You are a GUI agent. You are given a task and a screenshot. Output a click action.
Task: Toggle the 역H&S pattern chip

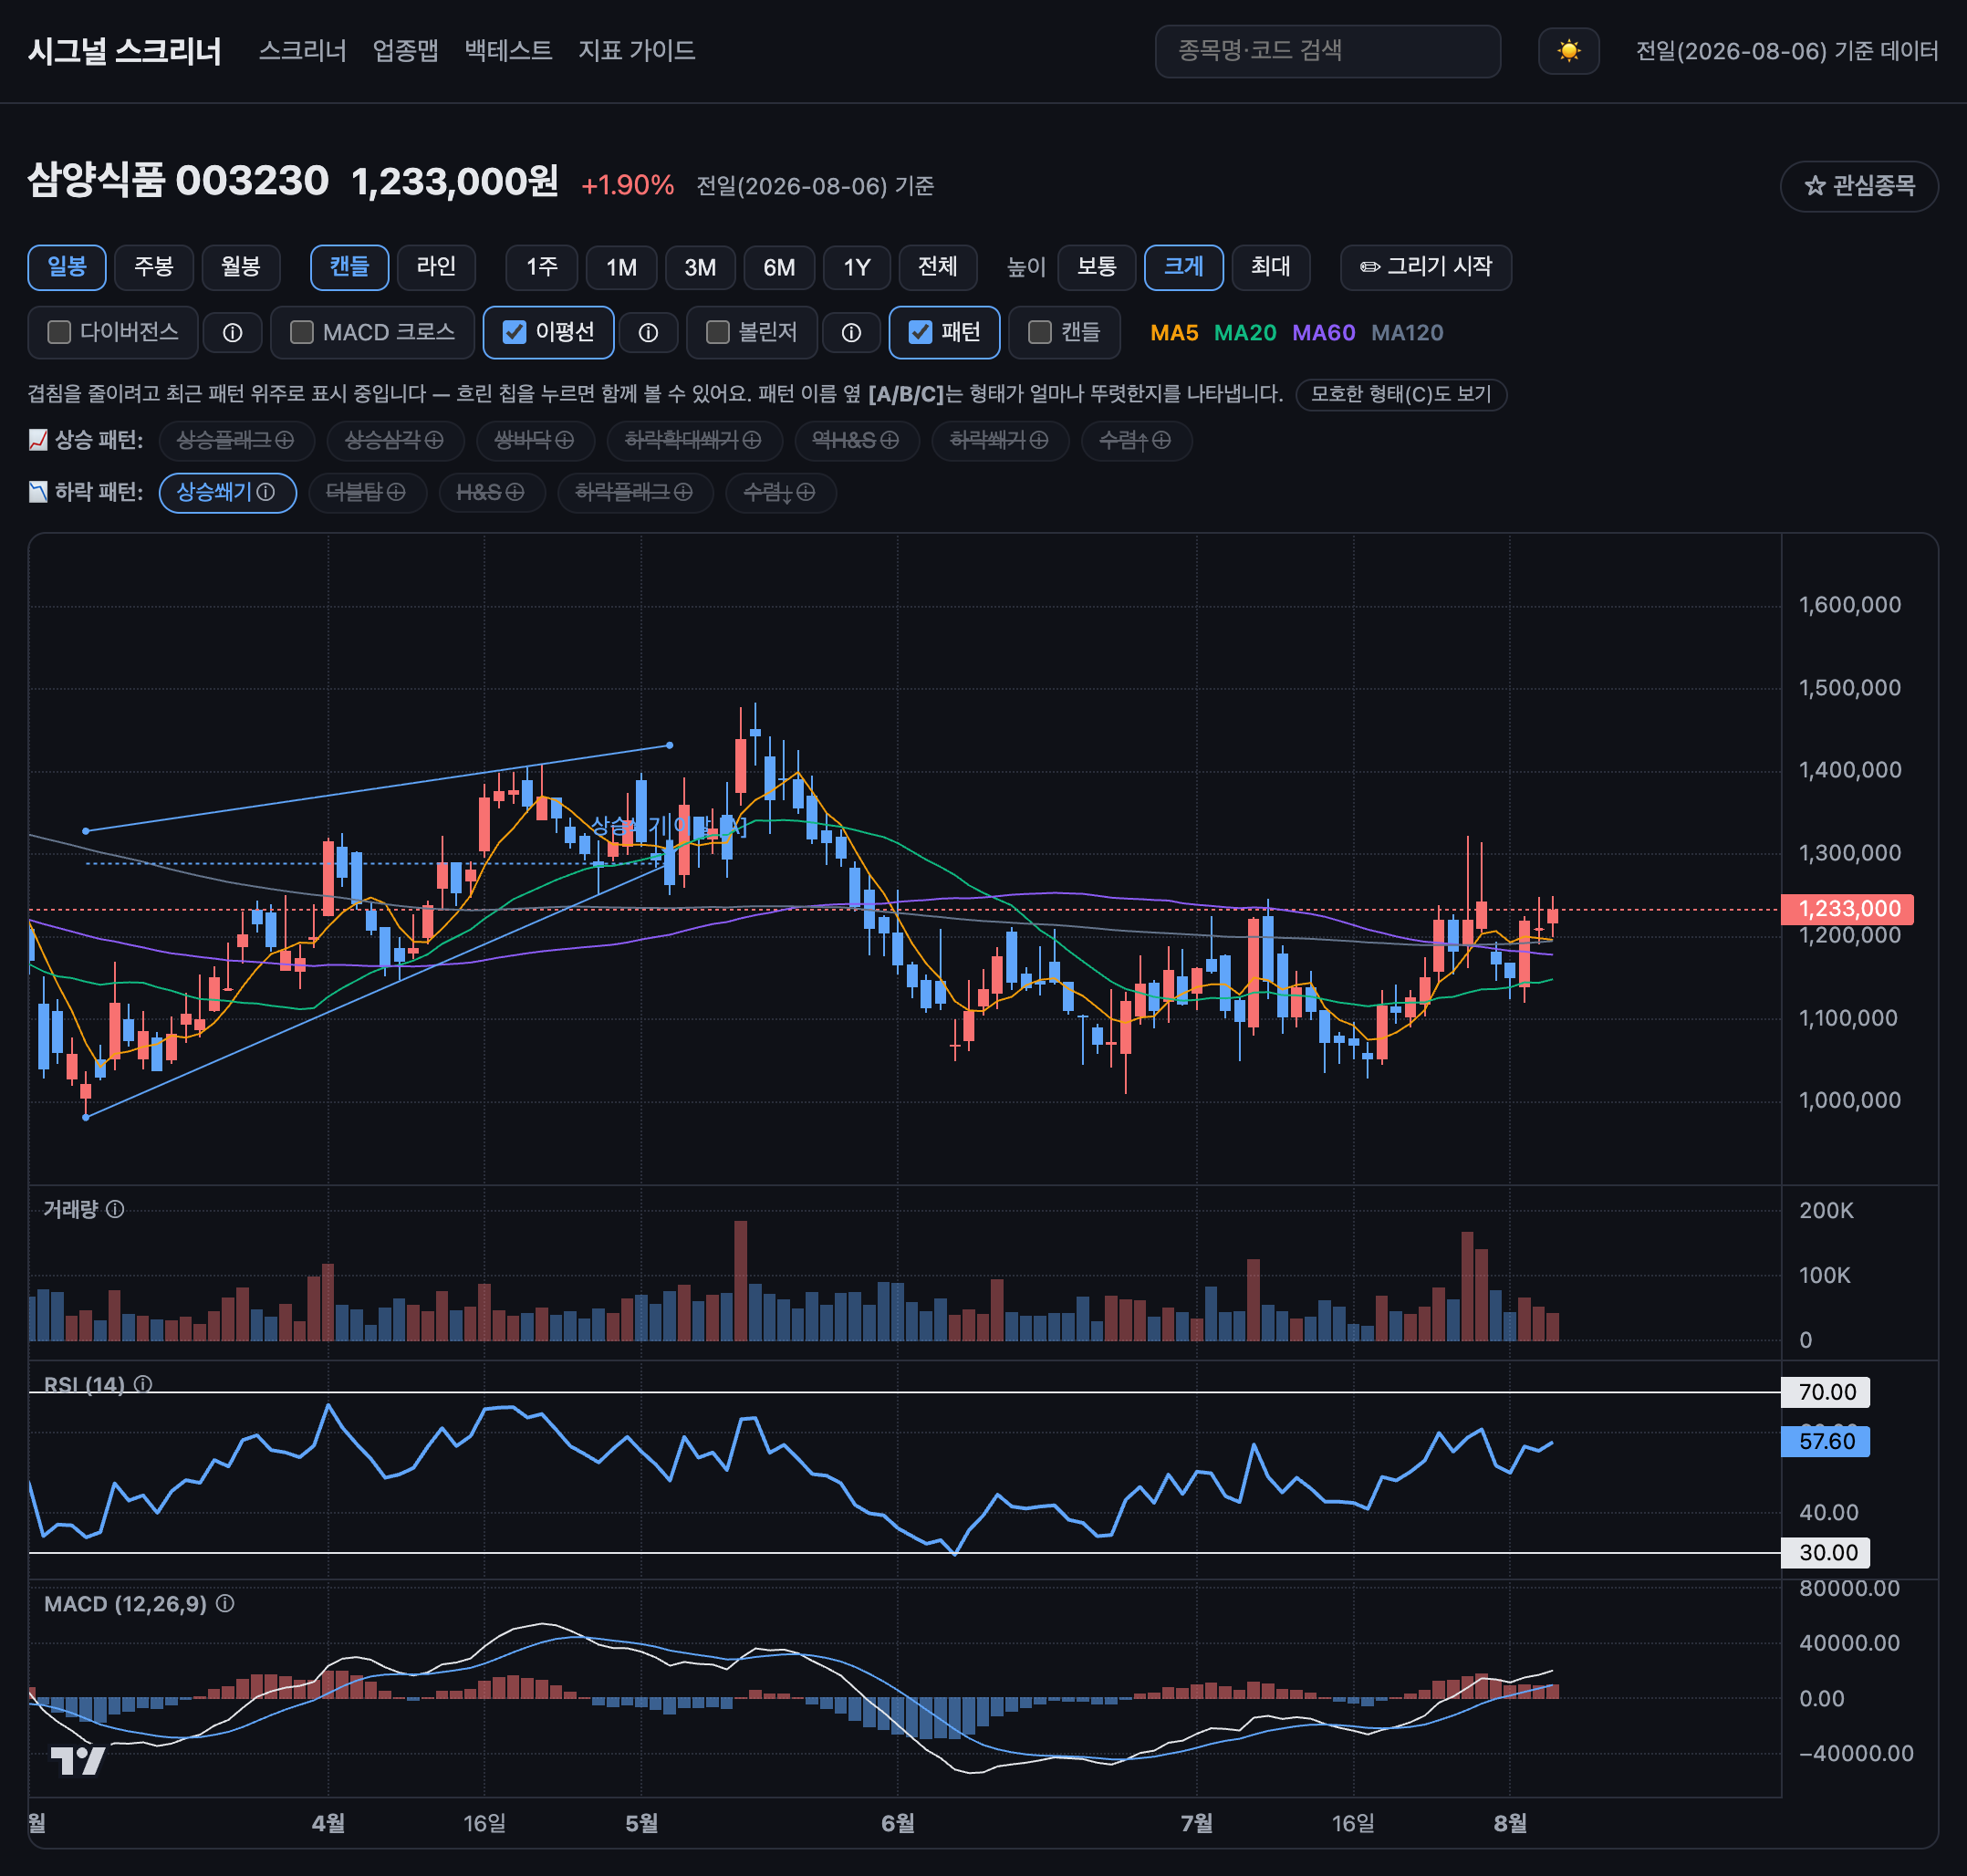856,440
